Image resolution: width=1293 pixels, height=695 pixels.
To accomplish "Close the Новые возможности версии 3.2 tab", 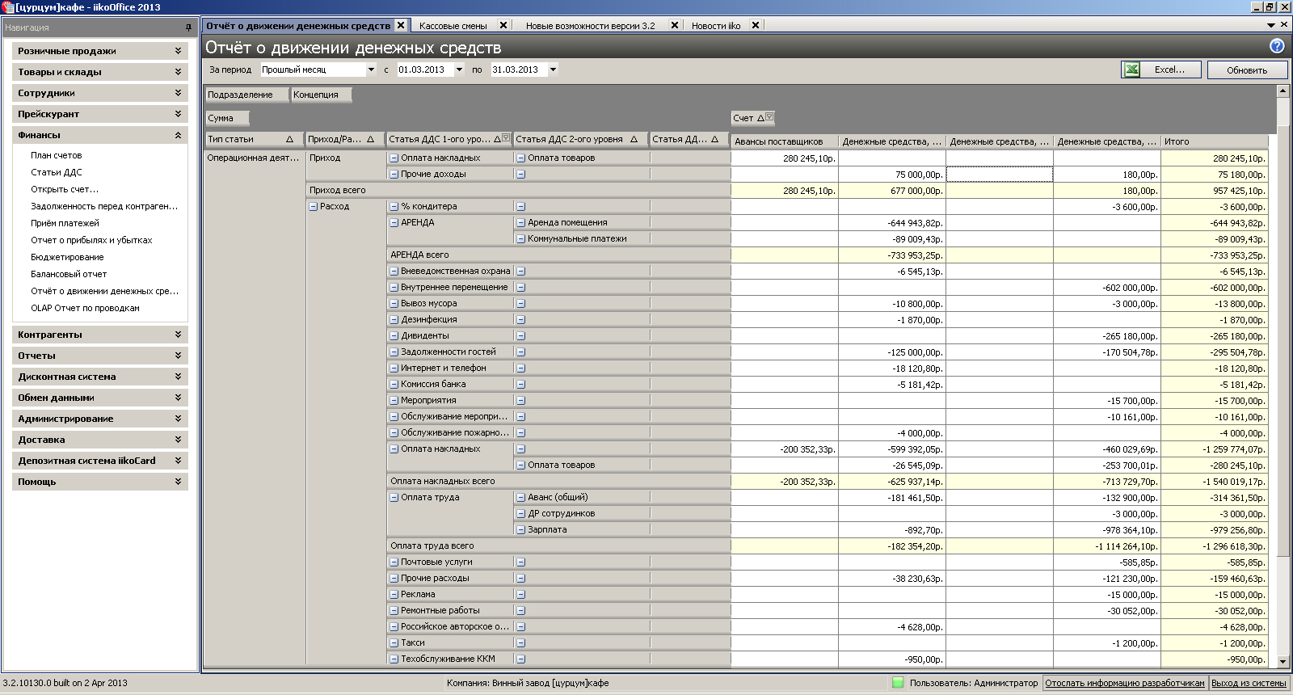I will (675, 25).
